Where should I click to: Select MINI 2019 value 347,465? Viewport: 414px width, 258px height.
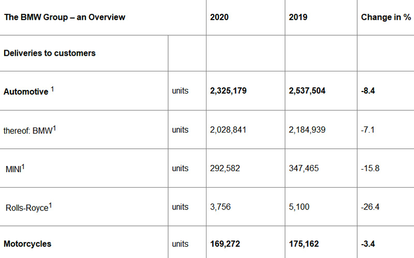pyautogui.click(x=304, y=169)
